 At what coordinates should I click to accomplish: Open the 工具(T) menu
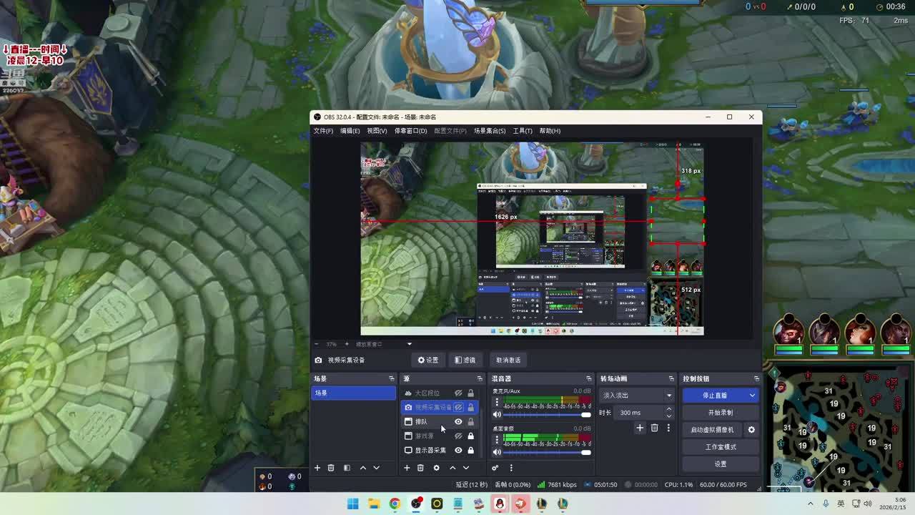(522, 131)
